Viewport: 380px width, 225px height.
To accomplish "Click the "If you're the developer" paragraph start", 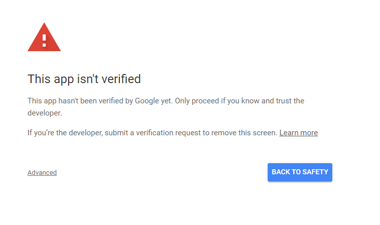I will point(65,133).
